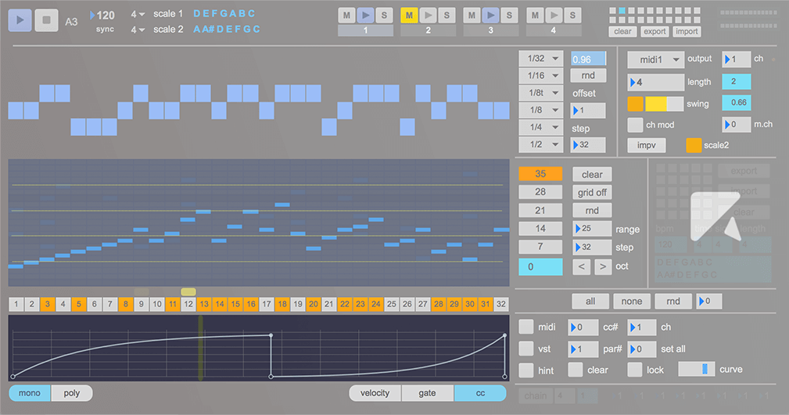Shift octave down with < button

tap(582, 267)
